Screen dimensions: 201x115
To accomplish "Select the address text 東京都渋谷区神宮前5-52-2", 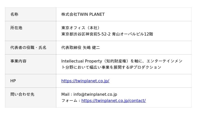I will pyautogui.click(x=86, y=34).
